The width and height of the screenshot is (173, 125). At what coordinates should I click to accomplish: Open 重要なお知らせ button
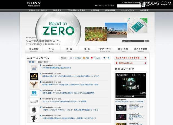click(x=131, y=63)
